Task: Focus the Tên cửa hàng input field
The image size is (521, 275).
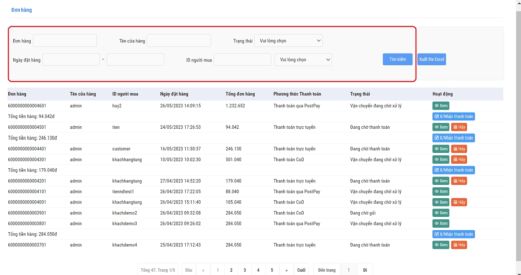Action: tap(179, 41)
